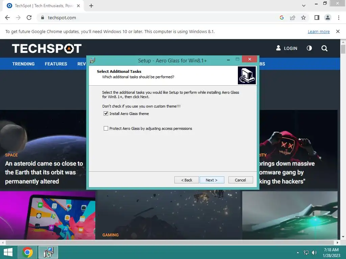The width and height of the screenshot is (346, 259).
Task: Click the page vertical scrollbar thumb
Action: [x=343, y=49]
